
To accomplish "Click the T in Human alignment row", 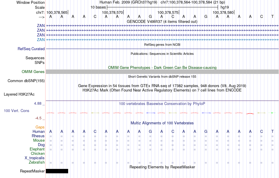I will point(273,131).
